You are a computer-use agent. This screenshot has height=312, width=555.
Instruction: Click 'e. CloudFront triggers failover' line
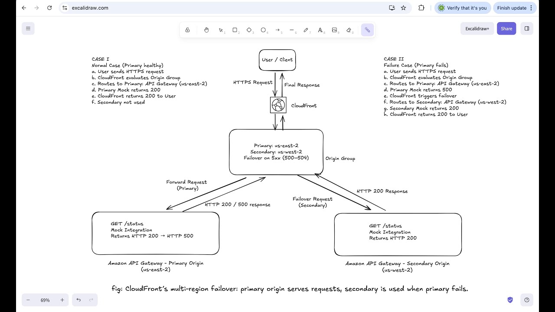pos(420,96)
